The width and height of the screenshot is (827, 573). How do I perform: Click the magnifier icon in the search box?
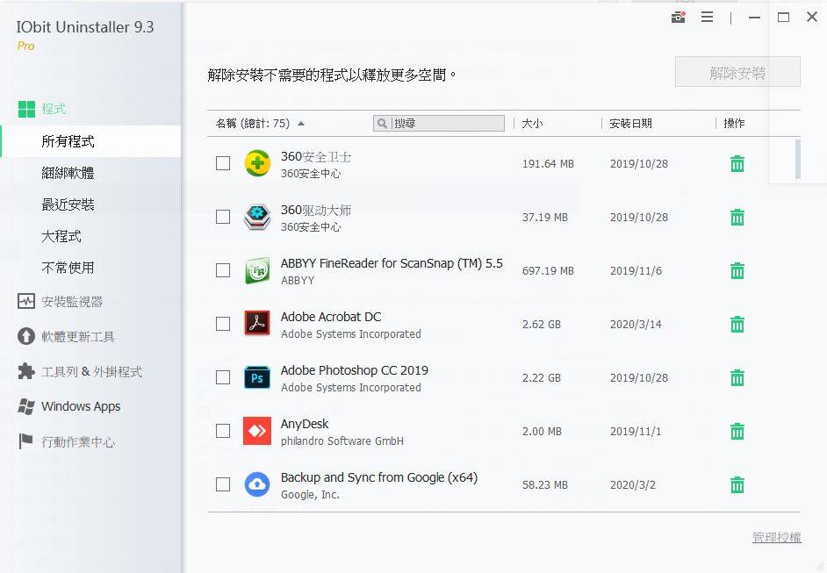pos(383,124)
